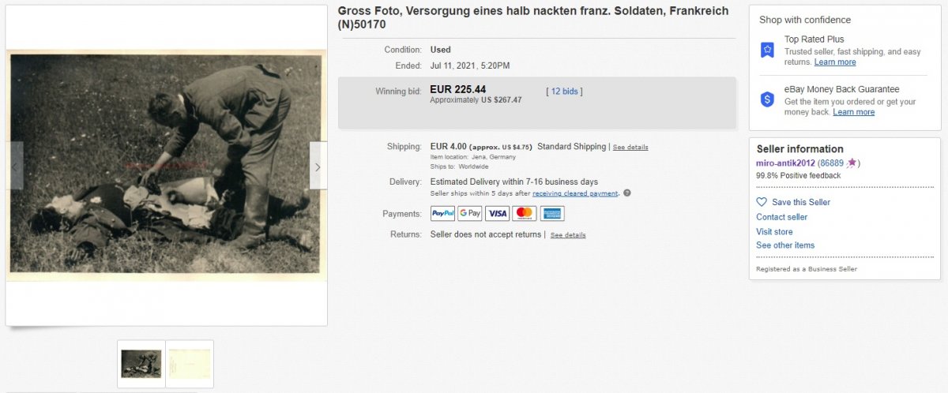Screen dimensions: 948x393
Task: Open shipping See details link
Action: pos(630,148)
